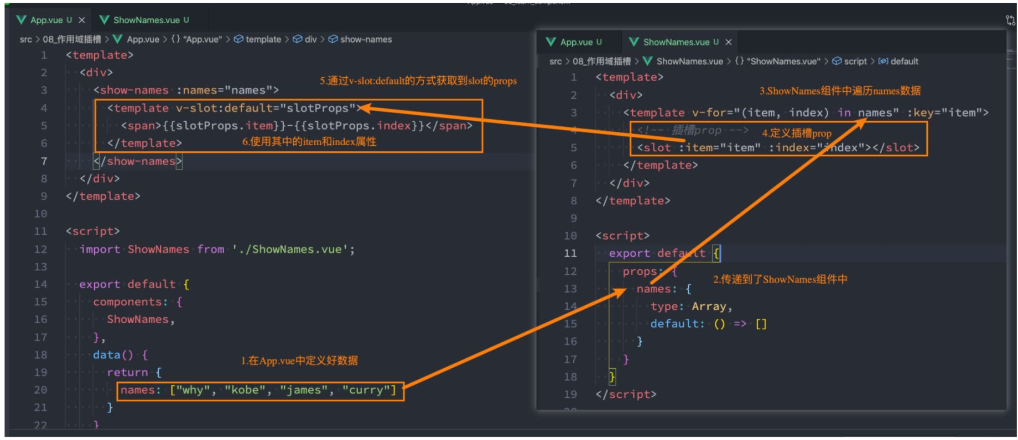Click '<show-names :names="names">' code line
Screen dimensions: 1018x440
(186, 90)
